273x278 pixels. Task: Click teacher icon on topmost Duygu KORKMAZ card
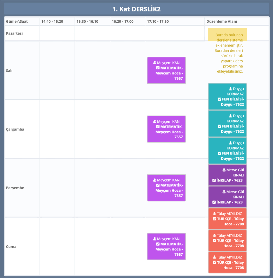point(230,89)
